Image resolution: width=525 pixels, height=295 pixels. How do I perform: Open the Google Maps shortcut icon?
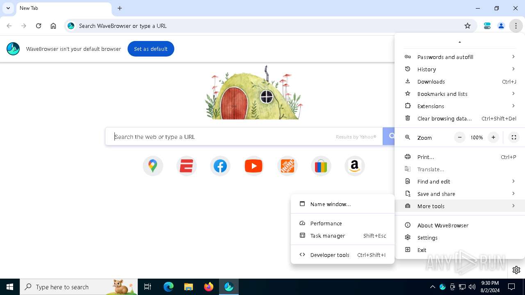(x=153, y=166)
